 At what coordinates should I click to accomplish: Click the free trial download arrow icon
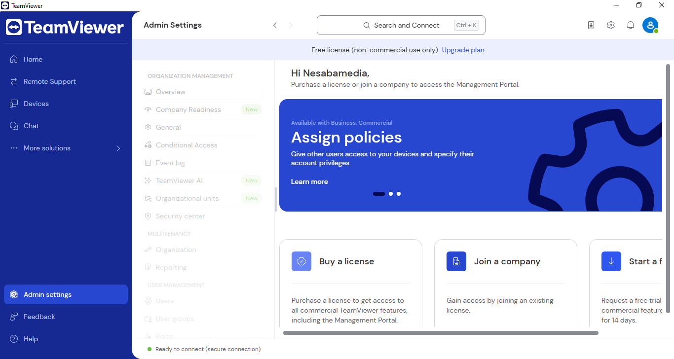(611, 261)
